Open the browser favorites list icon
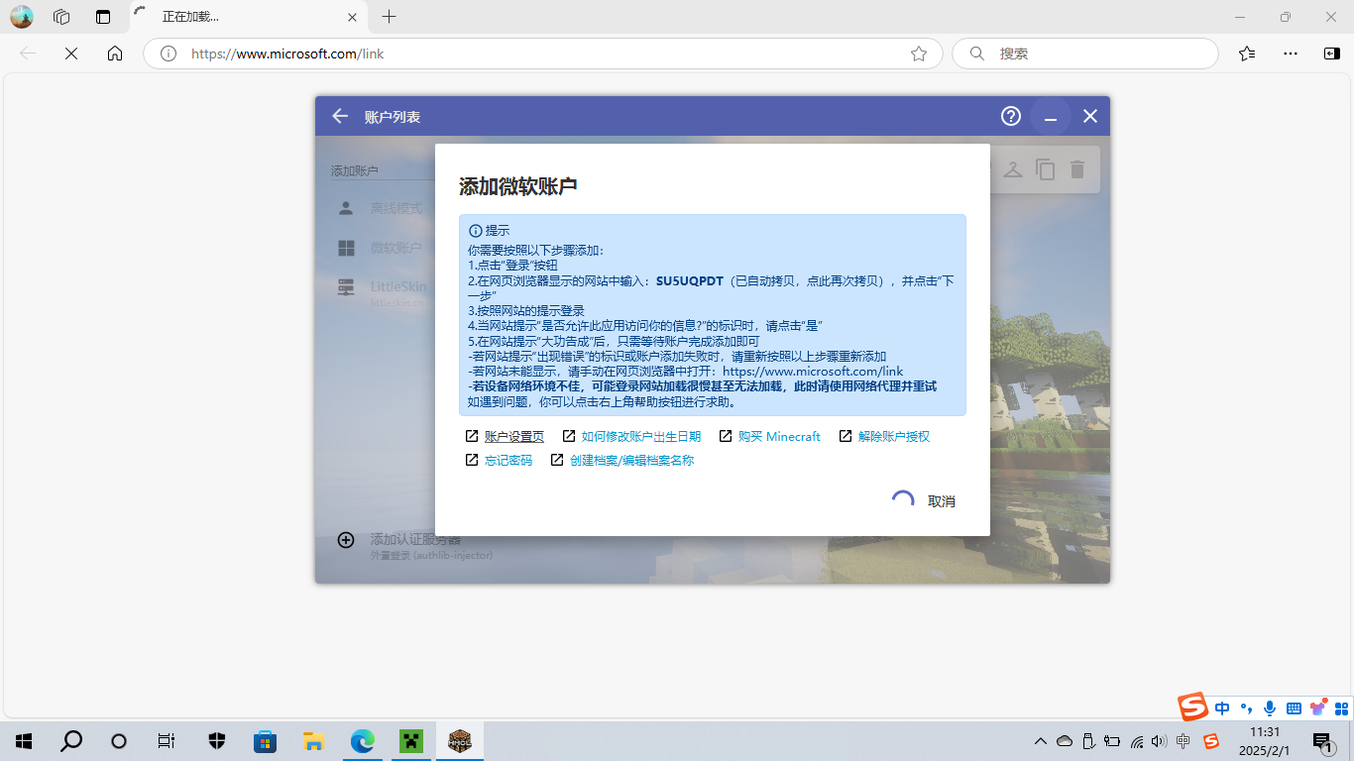Screen dimensions: 1354x761 (1247, 54)
